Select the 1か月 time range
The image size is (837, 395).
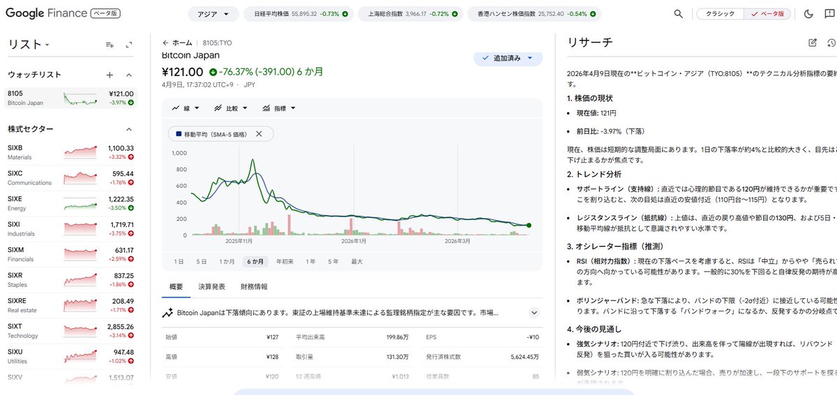click(227, 261)
